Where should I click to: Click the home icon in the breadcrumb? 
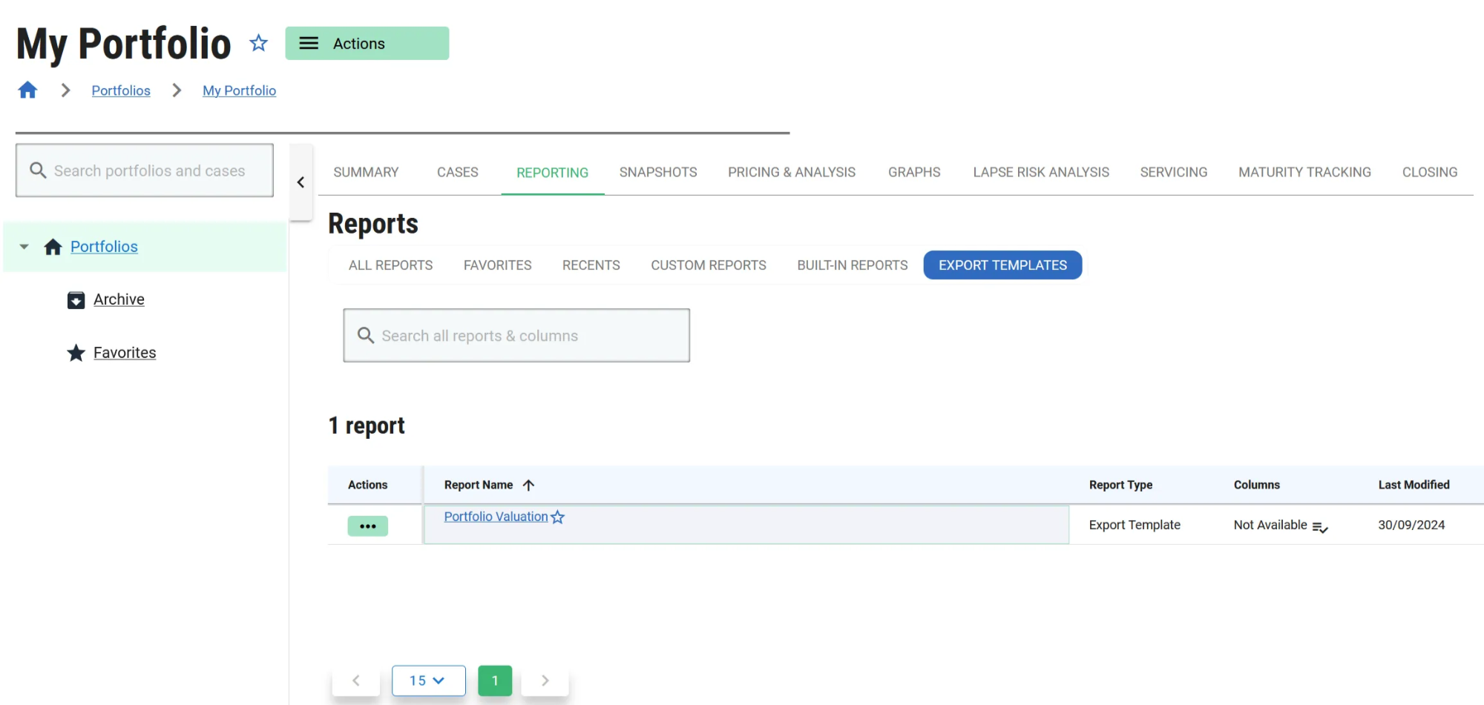click(x=27, y=90)
